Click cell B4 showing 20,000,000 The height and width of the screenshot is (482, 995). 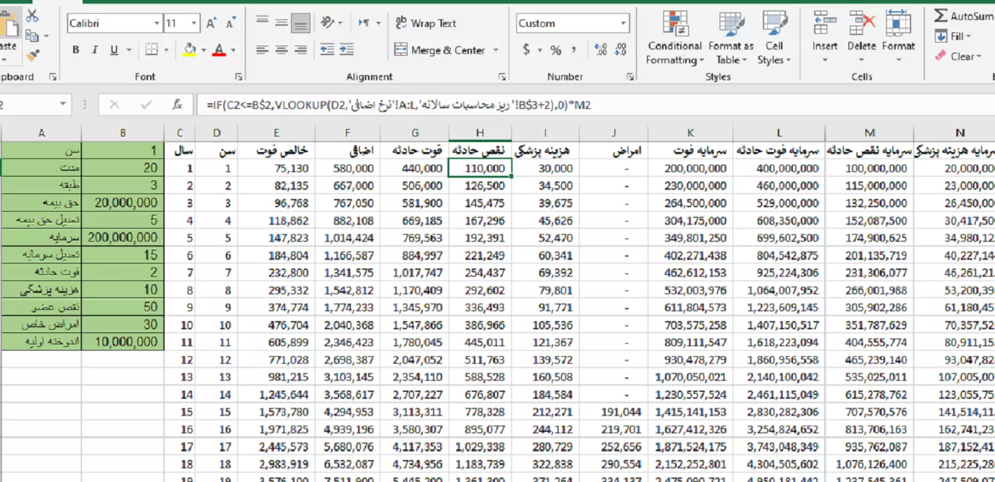point(123,203)
